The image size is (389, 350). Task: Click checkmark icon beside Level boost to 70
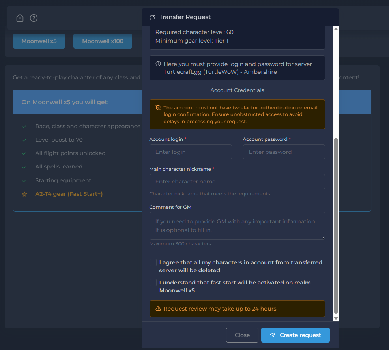pos(24,140)
